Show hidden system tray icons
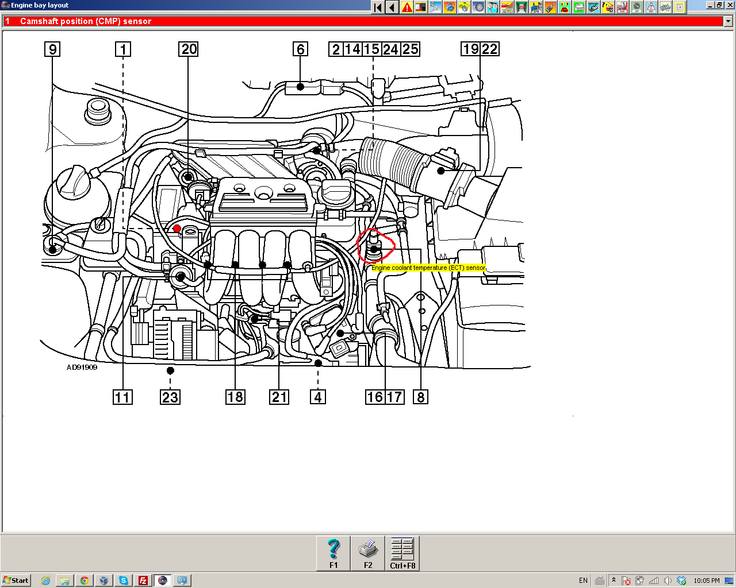This screenshot has width=736, height=588. click(614, 581)
